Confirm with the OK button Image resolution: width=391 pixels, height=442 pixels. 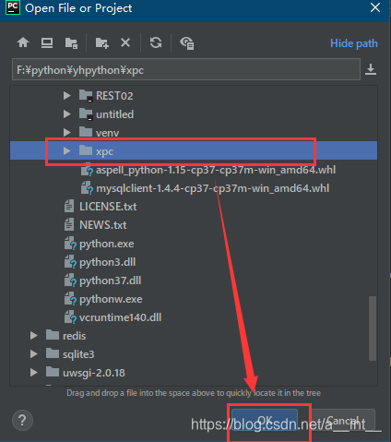point(265,420)
